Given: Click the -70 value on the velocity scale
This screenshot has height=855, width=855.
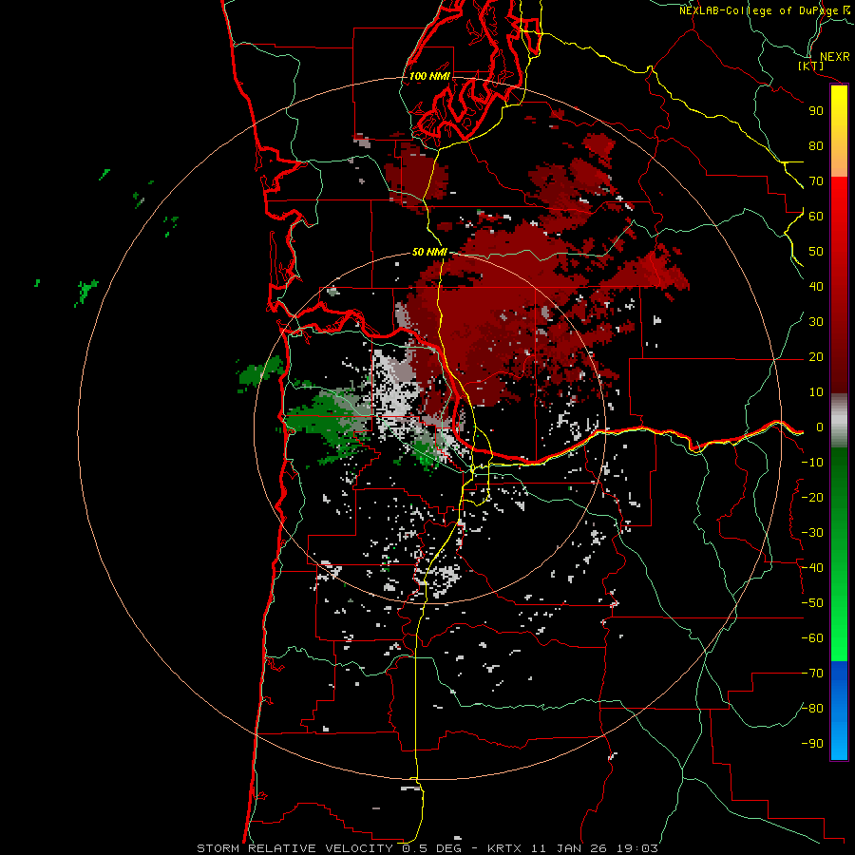Looking at the screenshot, I should click(x=812, y=674).
